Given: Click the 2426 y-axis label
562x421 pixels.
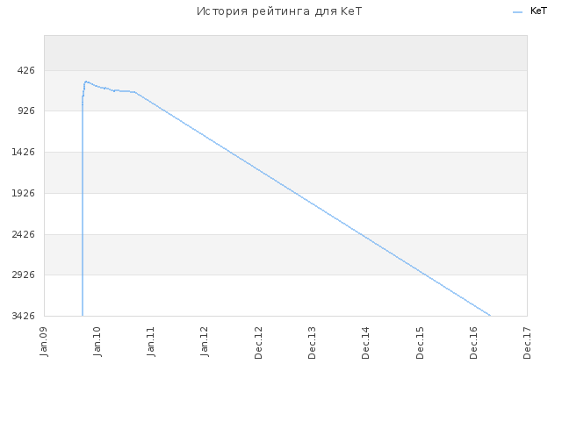Looking at the screenshot, I should tap(24, 234).
